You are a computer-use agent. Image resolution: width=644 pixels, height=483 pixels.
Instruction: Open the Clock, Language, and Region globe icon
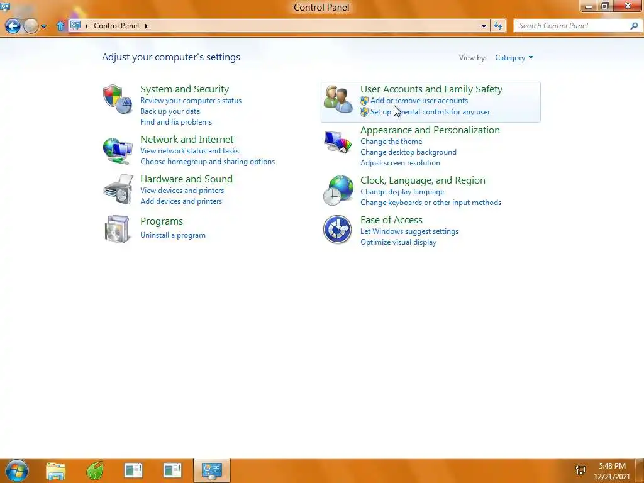[338, 191]
